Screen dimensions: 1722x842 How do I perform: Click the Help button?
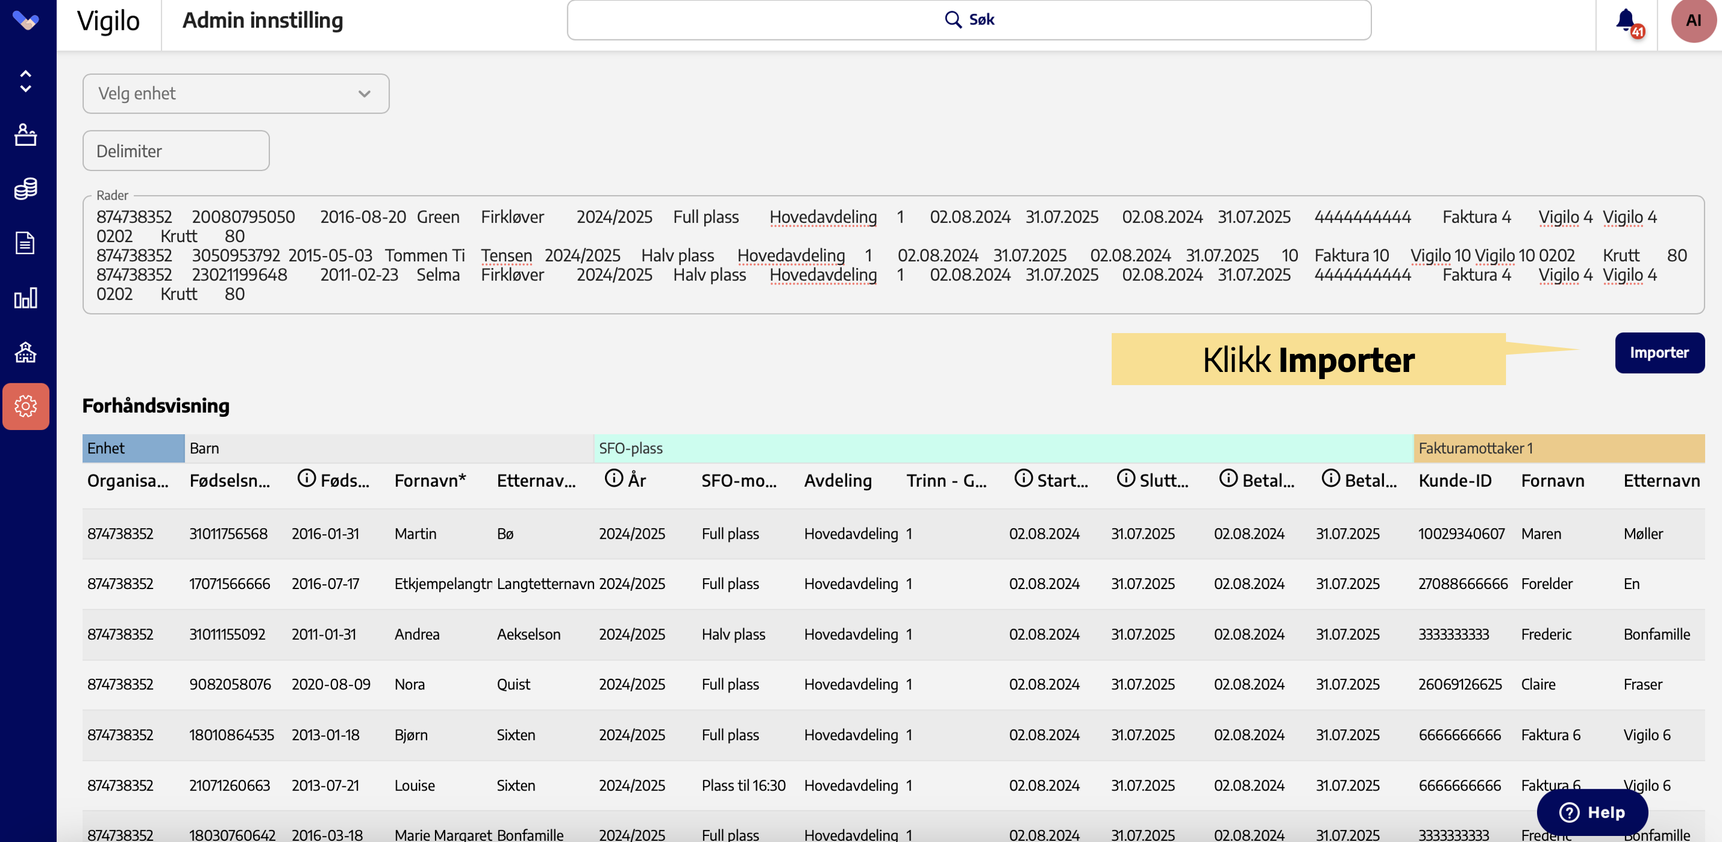click(1592, 812)
